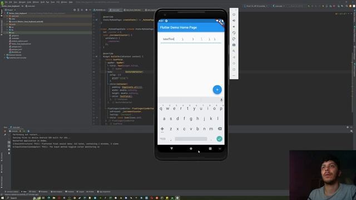Click the emulator power button icon
The image size is (356, 200).
[x=234, y=14]
